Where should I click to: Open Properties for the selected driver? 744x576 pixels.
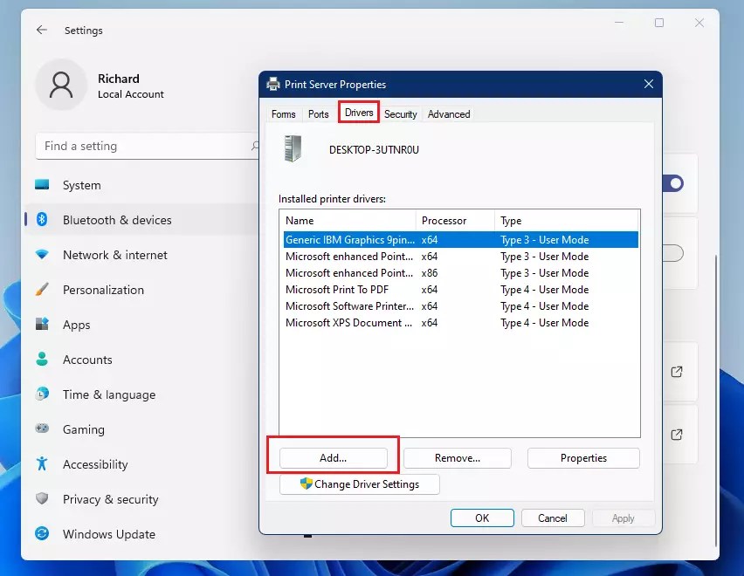(582, 457)
